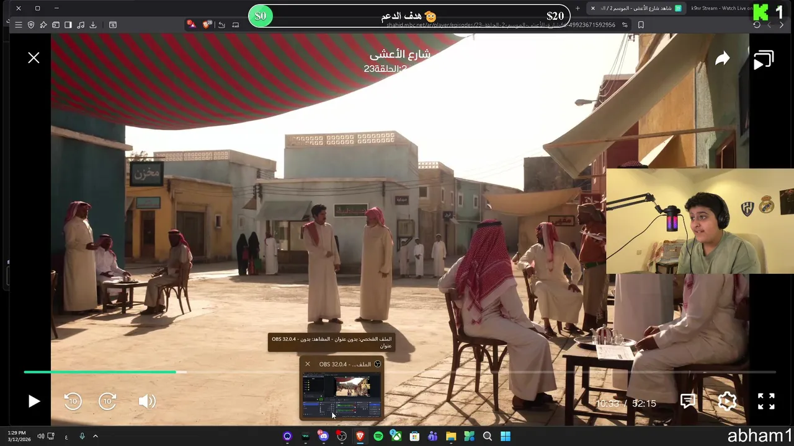Open site settings icon in address bar
This screenshot has height=446, width=794.
pyautogui.click(x=625, y=25)
